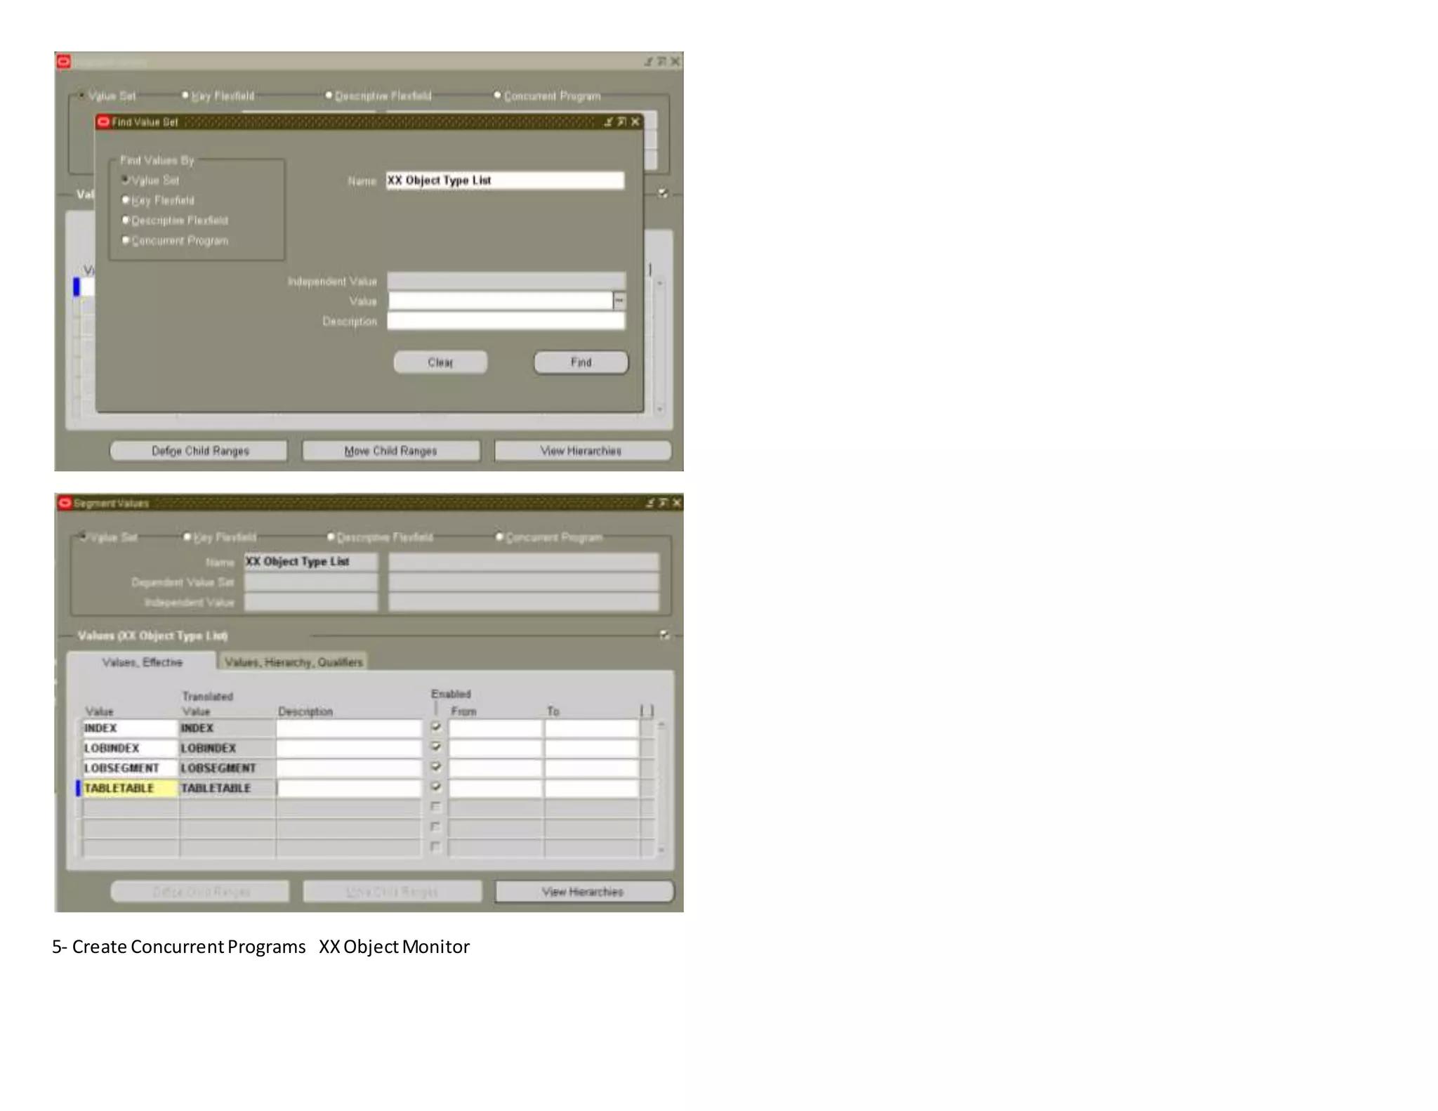Image resolution: width=1438 pixels, height=1111 pixels.
Task: Click the translated value LOBINDEX cell
Action: tap(227, 748)
